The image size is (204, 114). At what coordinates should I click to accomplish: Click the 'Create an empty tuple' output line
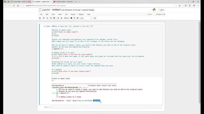point(61,79)
